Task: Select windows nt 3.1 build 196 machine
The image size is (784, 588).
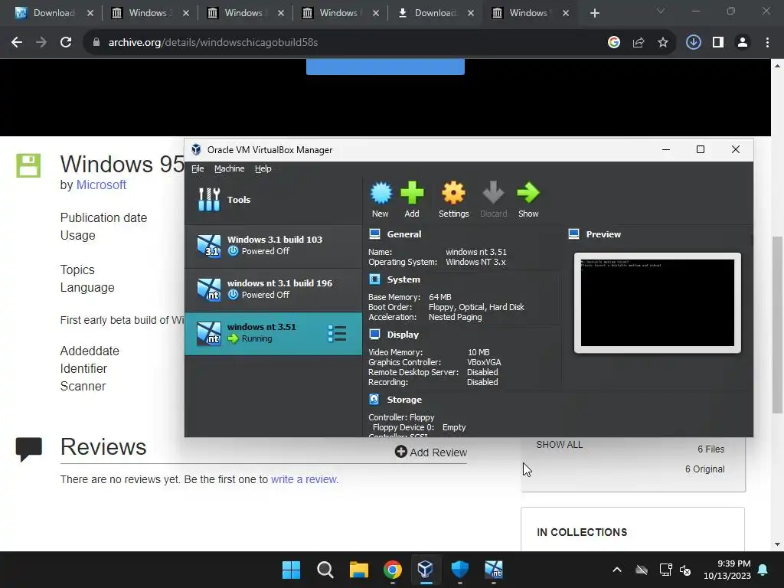Action: (x=273, y=289)
